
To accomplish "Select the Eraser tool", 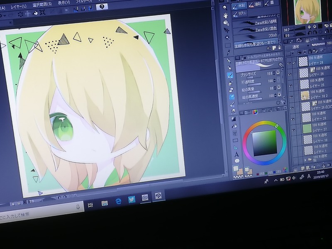I will click(232, 90).
